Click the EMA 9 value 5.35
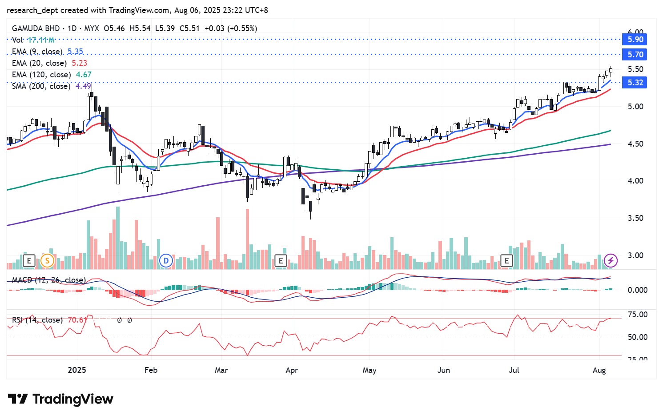Screen dimensions: 663x419 coord(75,52)
